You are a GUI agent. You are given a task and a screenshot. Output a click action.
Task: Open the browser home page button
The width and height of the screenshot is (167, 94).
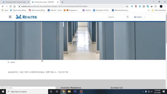pyautogui.click(x=15, y=6)
